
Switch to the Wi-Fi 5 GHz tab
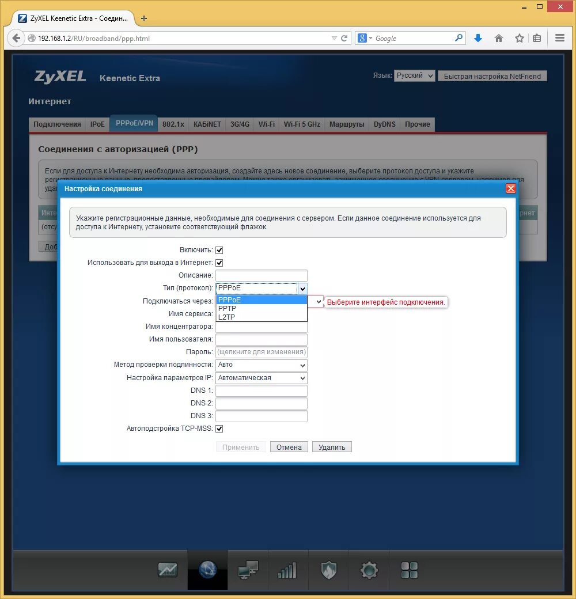click(x=302, y=124)
